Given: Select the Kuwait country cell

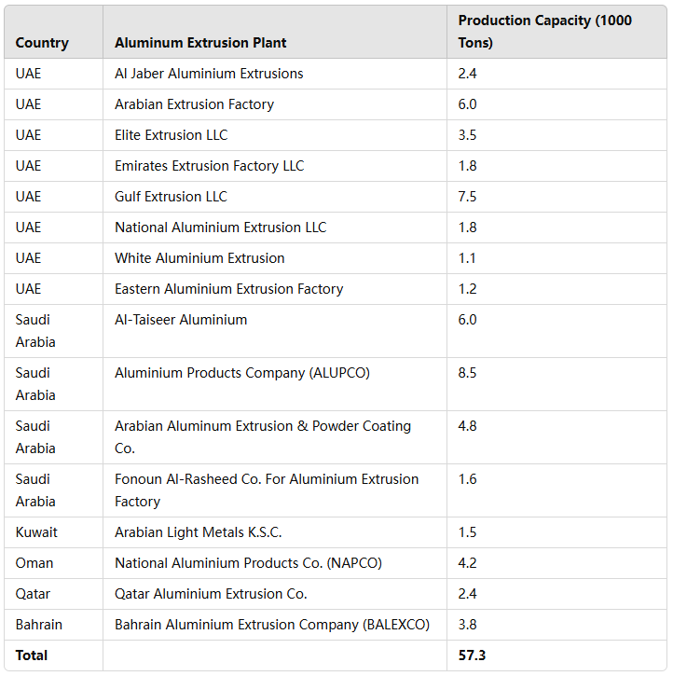Looking at the screenshot, I should 36,532.
